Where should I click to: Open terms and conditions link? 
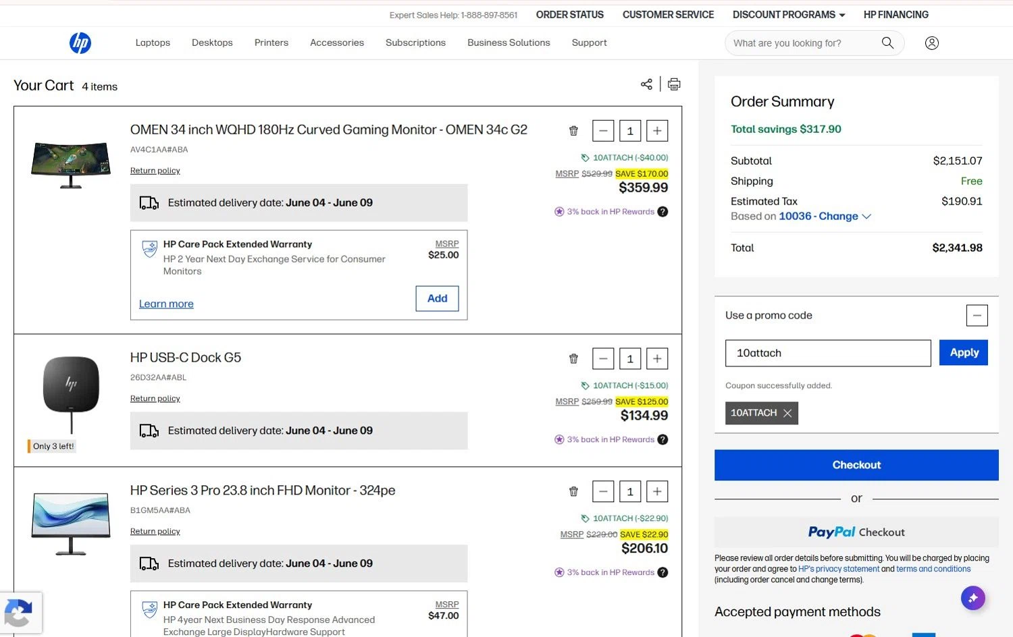[933, 569]
